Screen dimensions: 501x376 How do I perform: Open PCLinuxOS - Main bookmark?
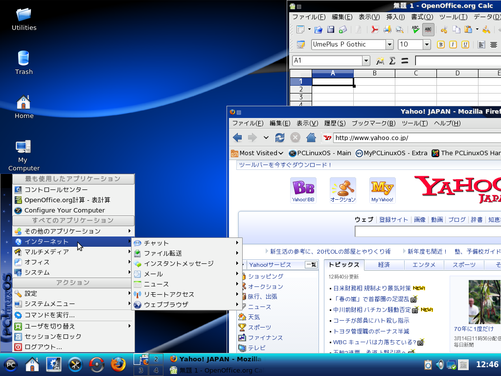pos(320,153)
